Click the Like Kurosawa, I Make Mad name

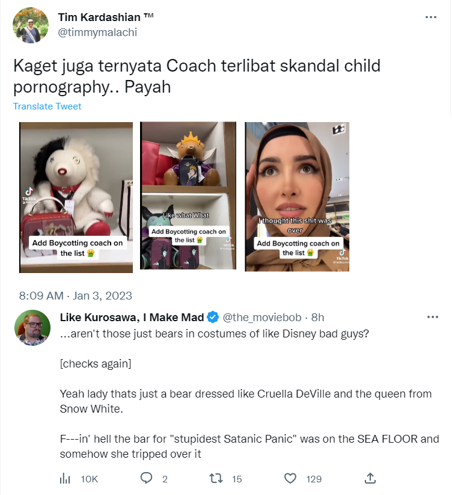pyautogui.click(x=132, y=317)
